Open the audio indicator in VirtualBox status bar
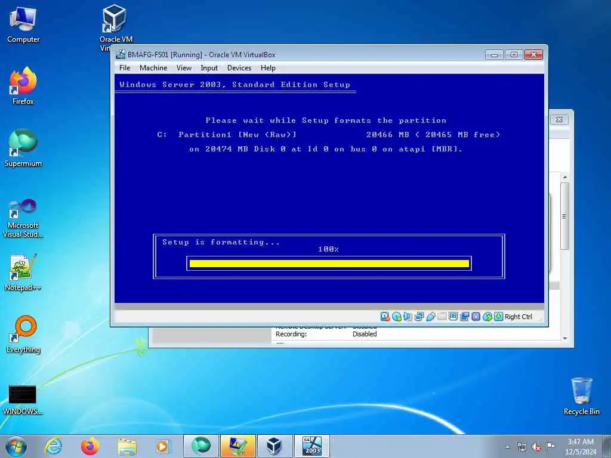Screen dimensions: 611x458 (x=408, y=317)
